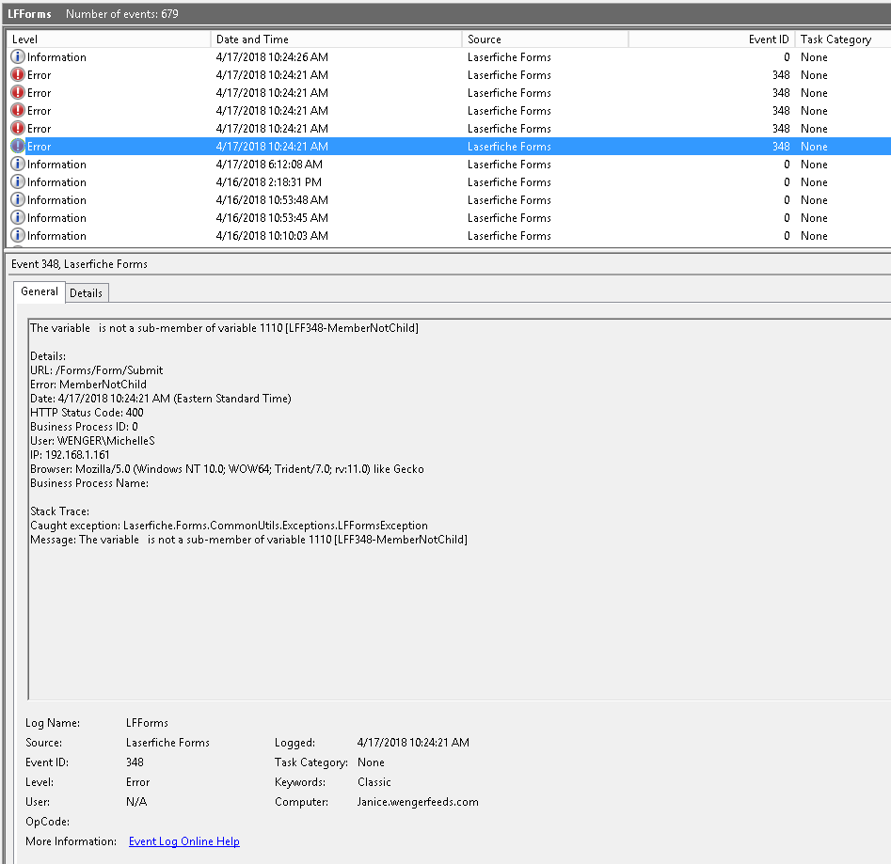Switch to the Details tab
The height and width of the screenshot is (864, 891).
point(86,293)
